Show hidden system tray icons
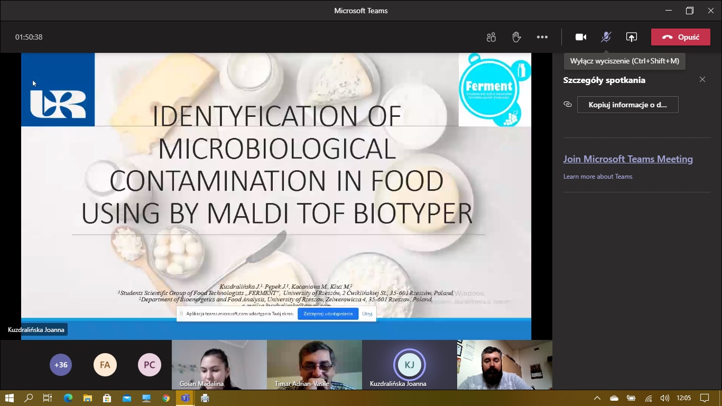 [x=597, y=398]
